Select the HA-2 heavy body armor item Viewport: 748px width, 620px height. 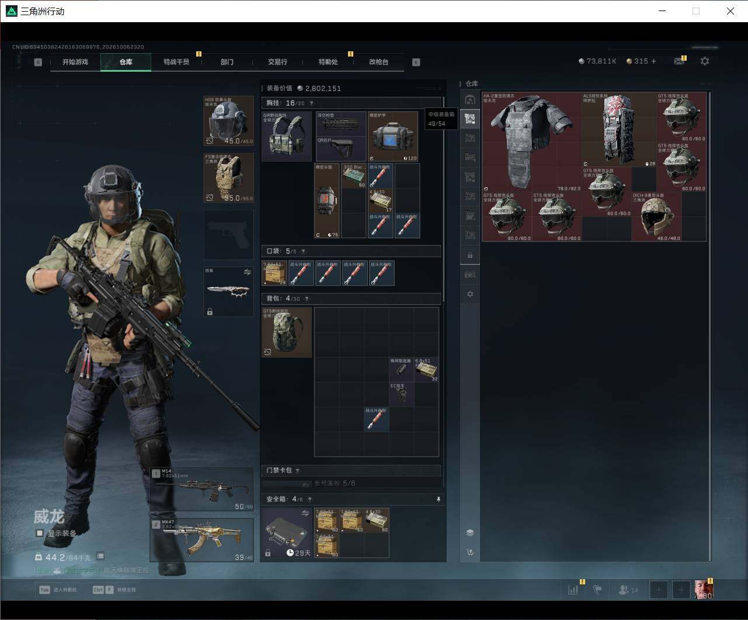coord(531,142)
